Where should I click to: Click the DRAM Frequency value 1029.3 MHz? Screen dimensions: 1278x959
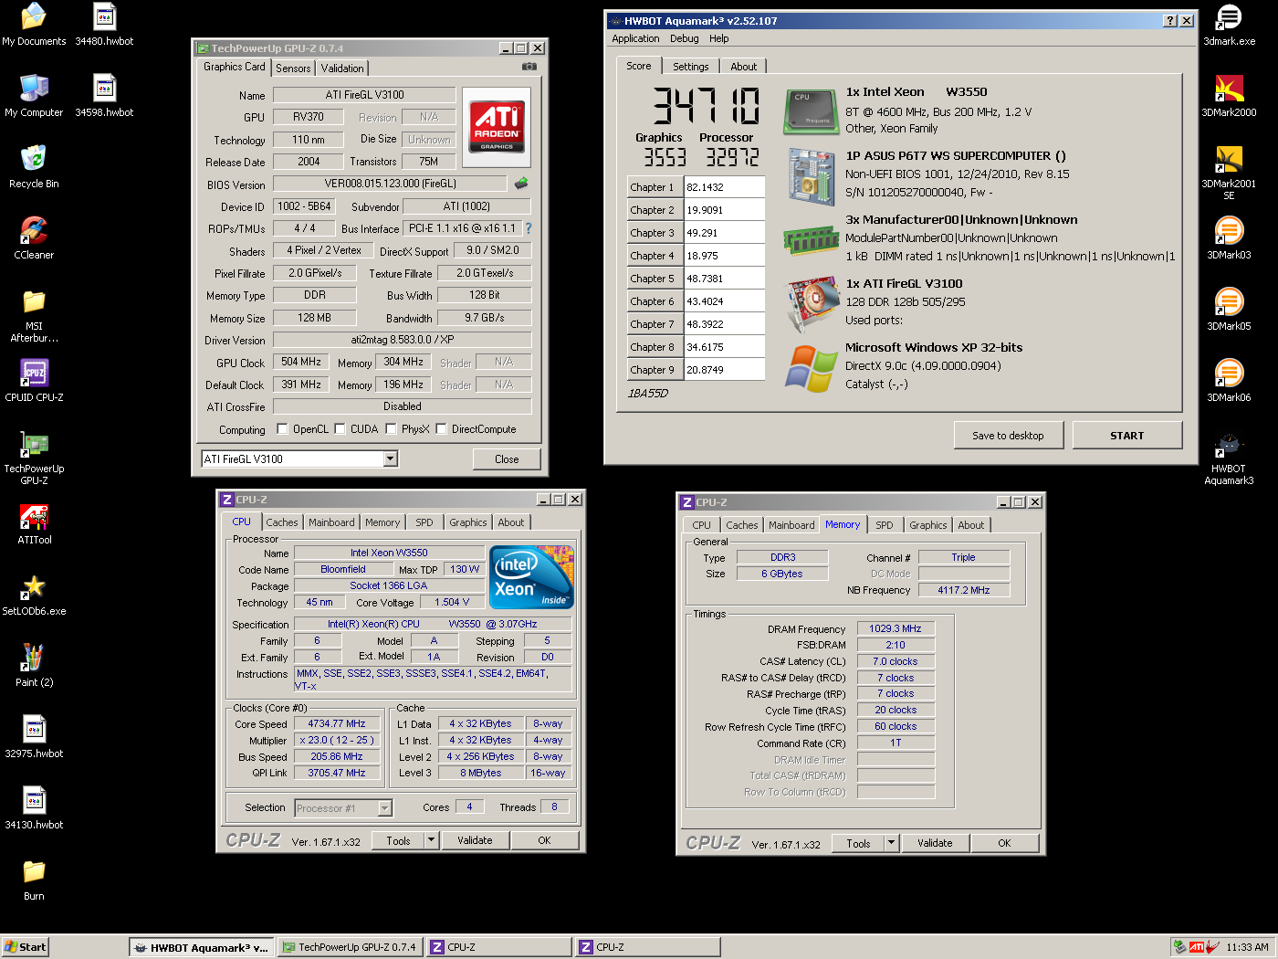[896, 628]
